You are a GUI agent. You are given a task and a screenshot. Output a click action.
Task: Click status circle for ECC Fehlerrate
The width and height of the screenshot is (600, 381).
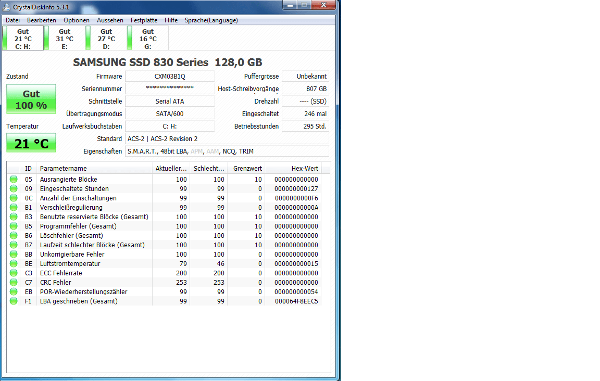point(14,273)
